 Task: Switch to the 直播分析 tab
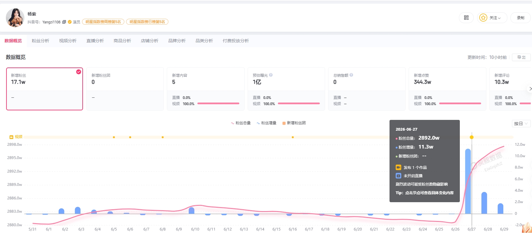pyautogui.click(x=95, y=41)
